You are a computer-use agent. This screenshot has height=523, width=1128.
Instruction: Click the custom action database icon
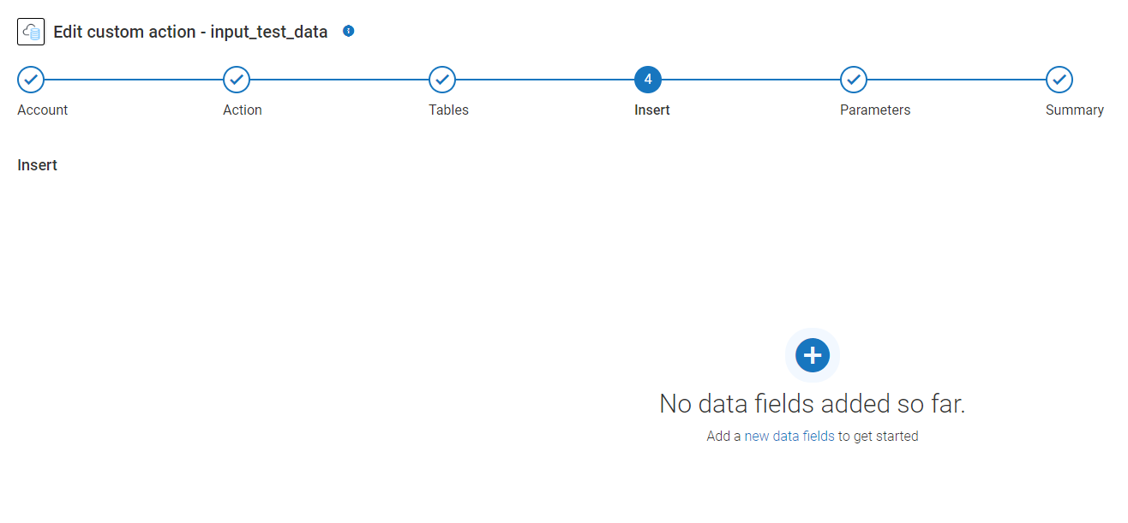click(x=31, y=32)
